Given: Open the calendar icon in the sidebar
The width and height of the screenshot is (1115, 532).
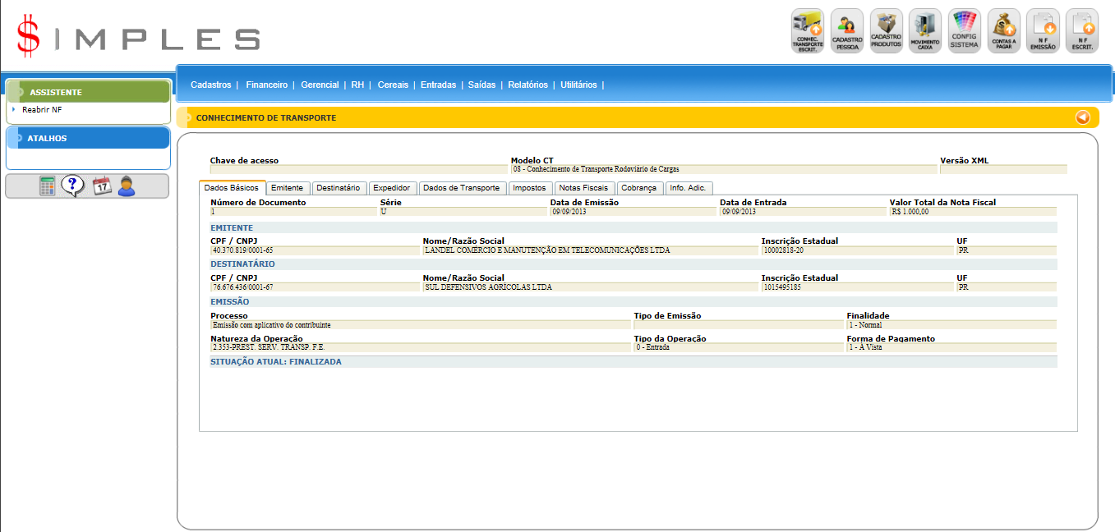Looking at the screenshot, I should (x=101, y=186).
